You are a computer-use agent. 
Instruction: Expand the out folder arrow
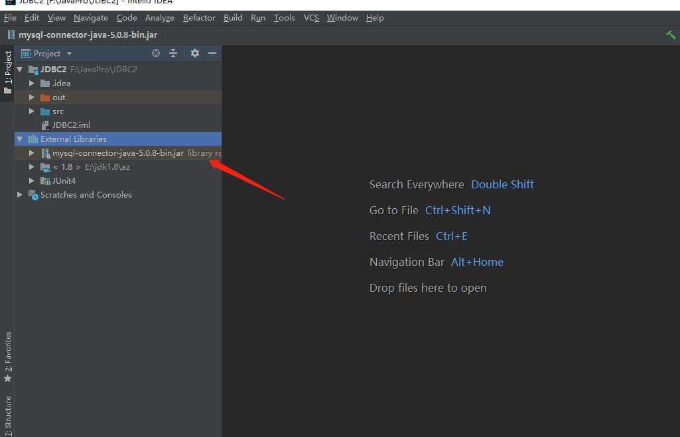tap(32, 97)
